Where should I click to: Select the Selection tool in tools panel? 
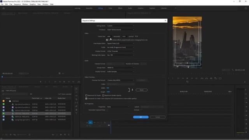click(x=76, y=89)
